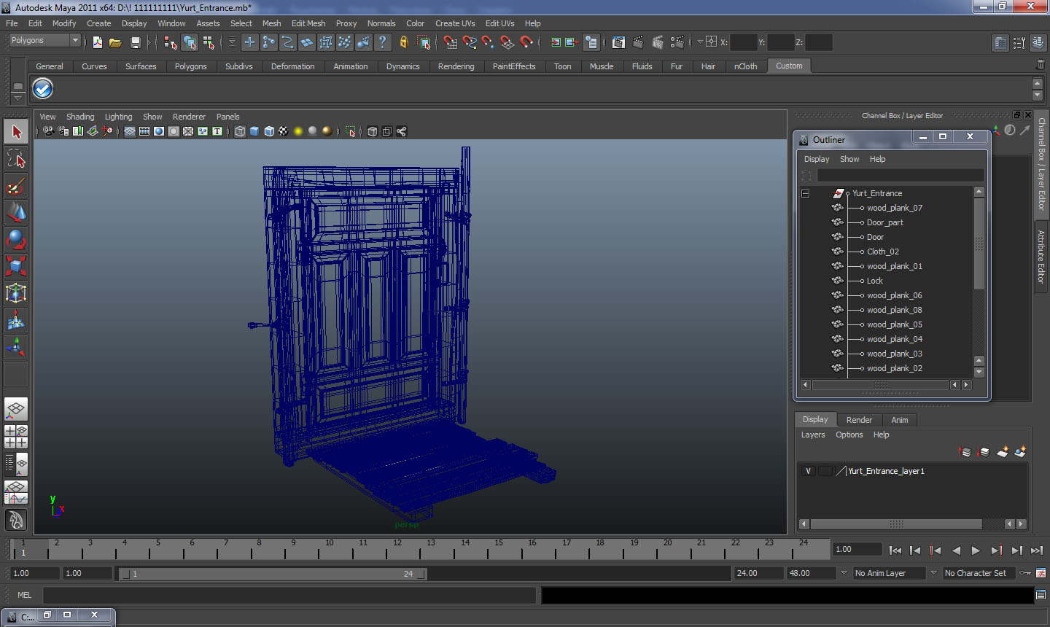Toggle the viewport Grid display
Screen dimensions: 1050x627
click(129, 131)
